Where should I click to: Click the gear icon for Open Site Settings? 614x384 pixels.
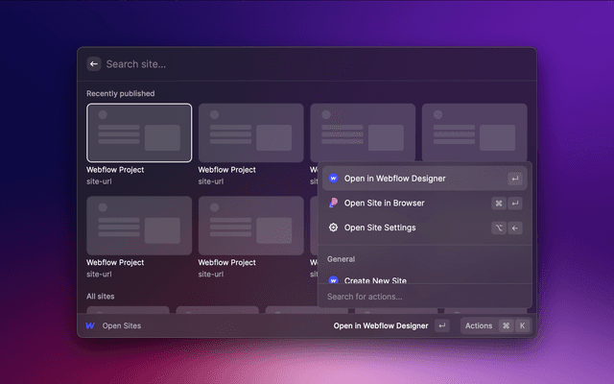tap(333, 228)
